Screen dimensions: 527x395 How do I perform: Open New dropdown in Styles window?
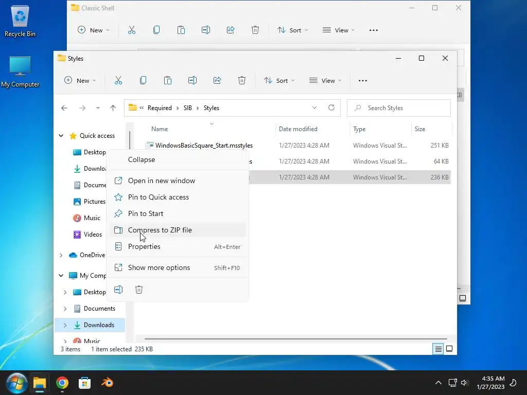(80, 81)
